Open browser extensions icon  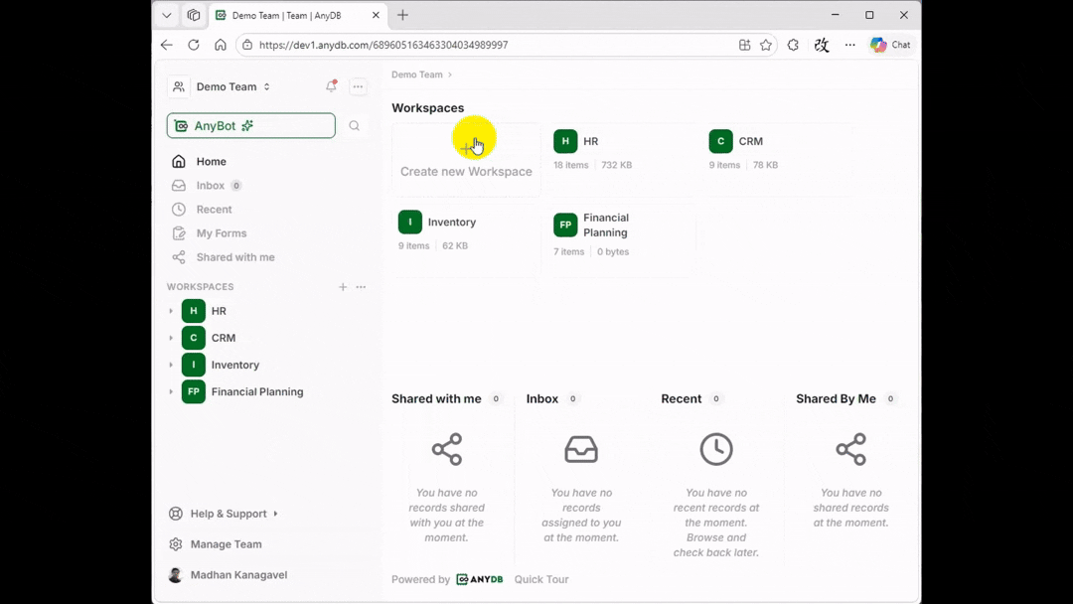793,45
